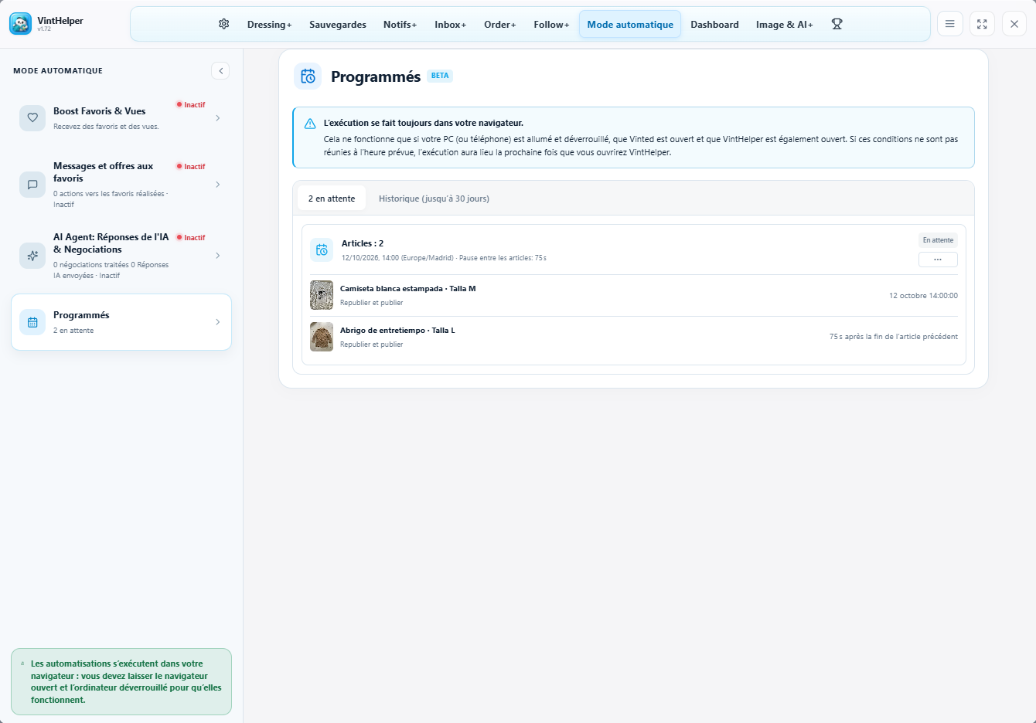Switch to Historique (jusqu'à 30 jours) tab

click(x=434, y=199)
